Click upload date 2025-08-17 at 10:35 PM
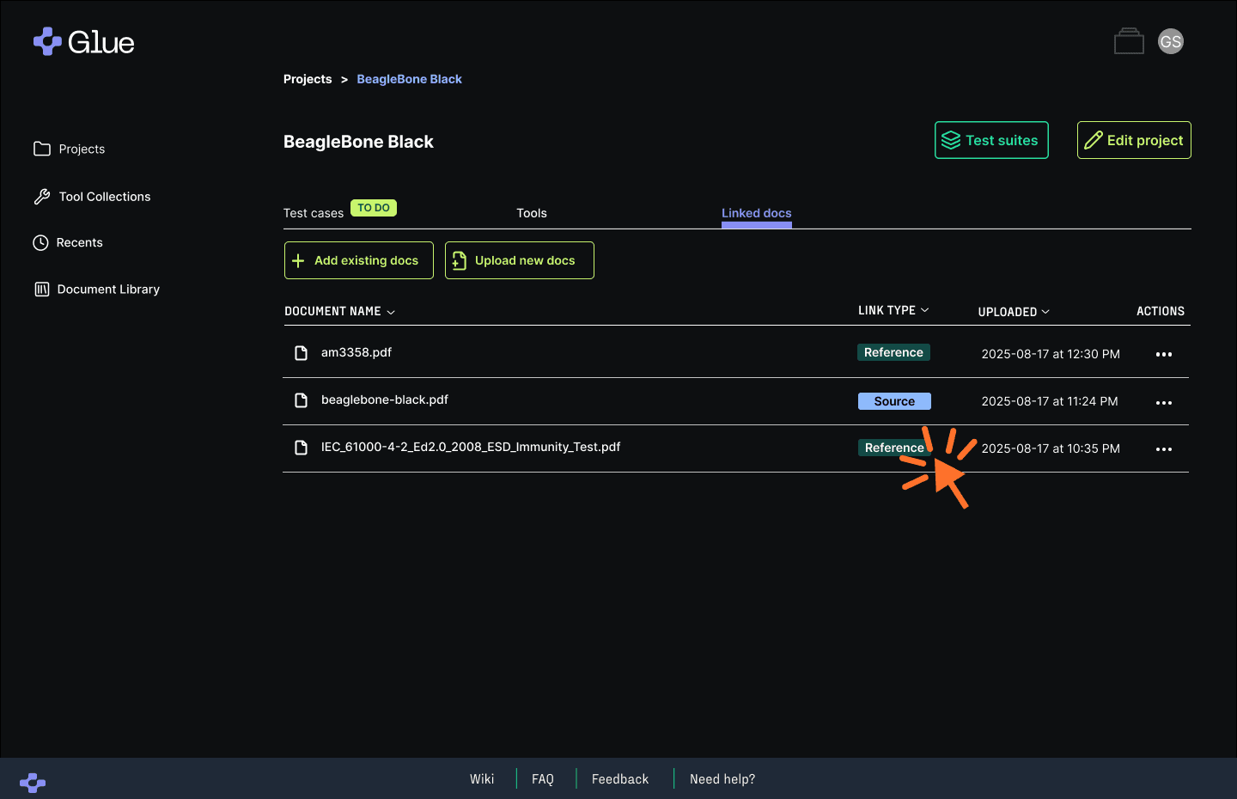The image size is (1237, 799). coord(1051,448)
